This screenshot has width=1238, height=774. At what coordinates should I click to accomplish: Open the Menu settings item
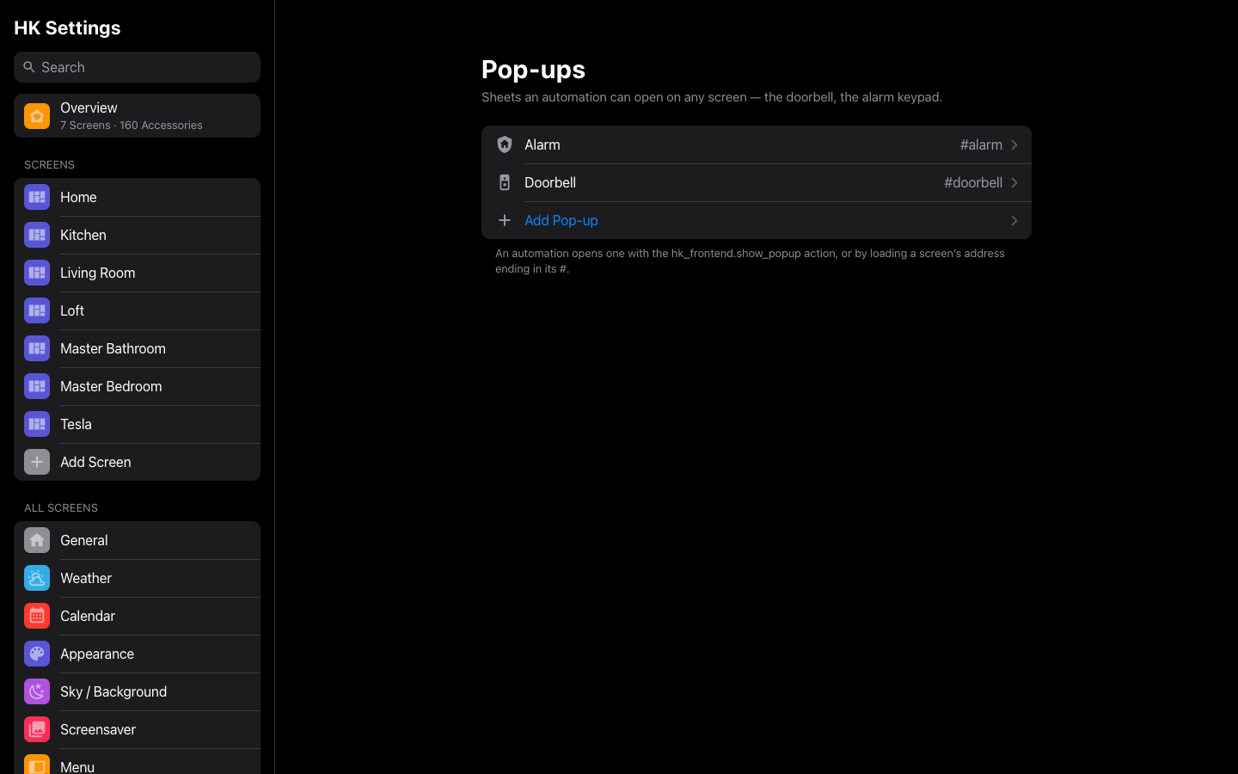137,762
